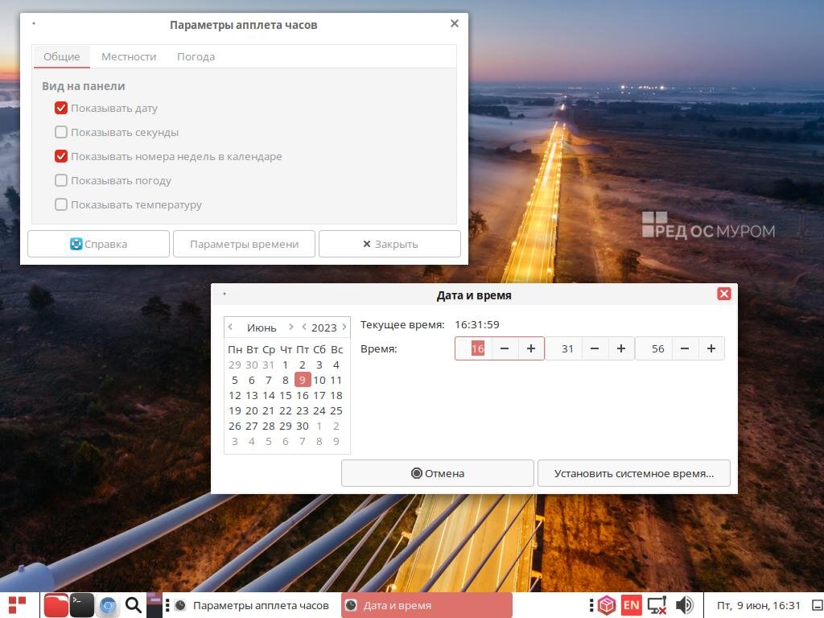The height and width of the screenshot is (618, 824).
Task: Decrease the minutes value 31
Action: 595,348
